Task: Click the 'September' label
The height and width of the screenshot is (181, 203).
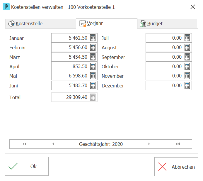Action: (x=113, y=57)
